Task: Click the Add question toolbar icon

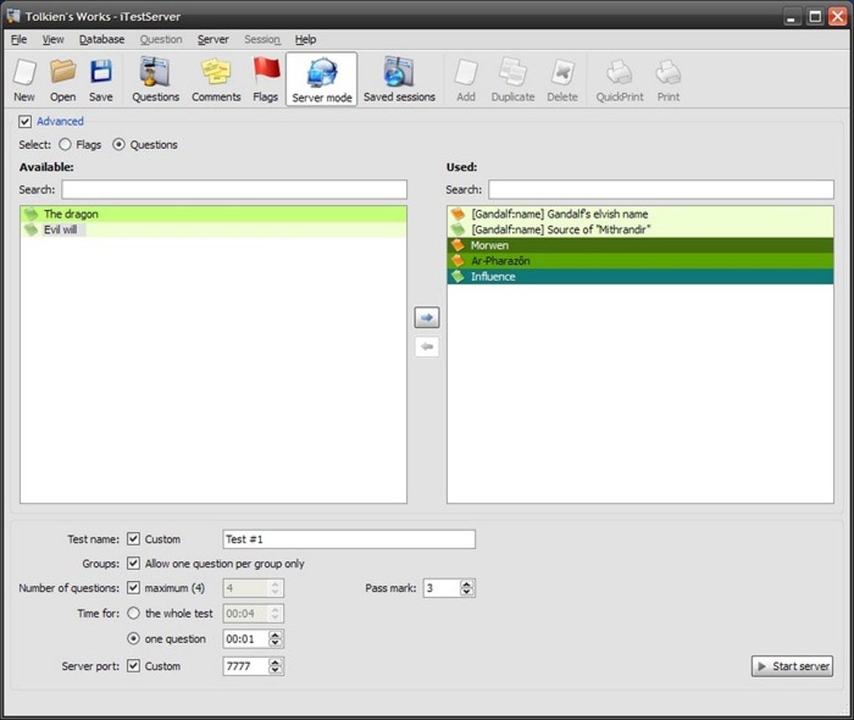Action: (x=466, y=80)
